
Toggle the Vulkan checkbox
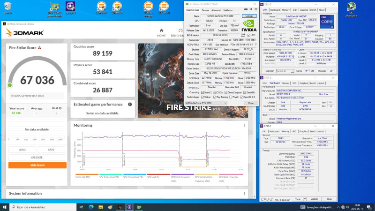point(202,97)
